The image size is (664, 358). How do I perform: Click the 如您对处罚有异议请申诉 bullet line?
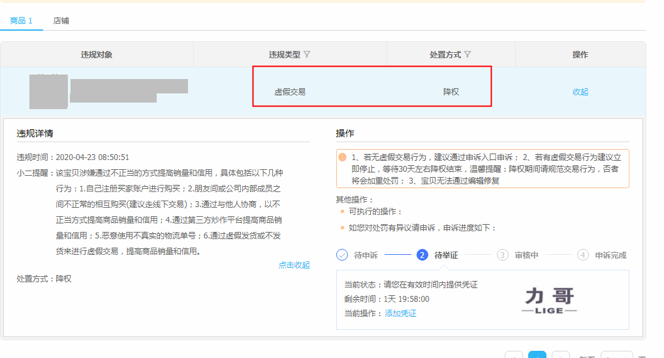click(x=422, y=228)
